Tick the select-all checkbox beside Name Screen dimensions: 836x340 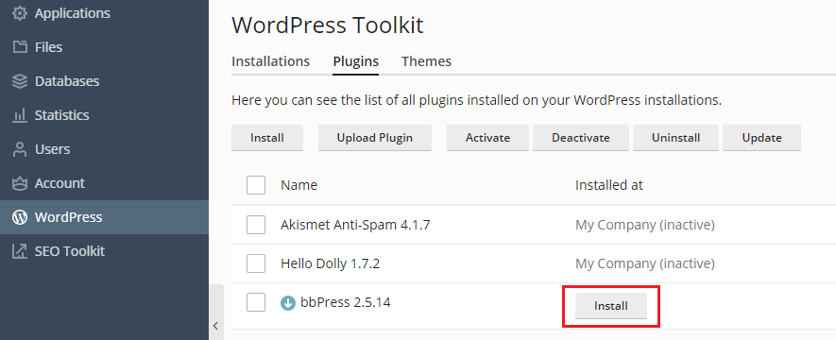tap(256, 185)
